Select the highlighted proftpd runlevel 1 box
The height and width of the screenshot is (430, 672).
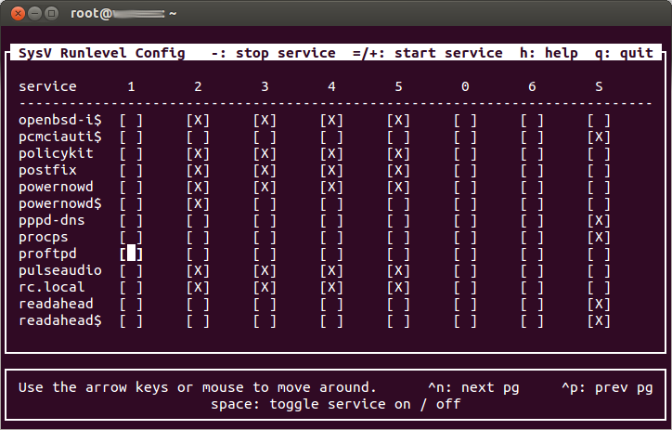tap(131, 254)
